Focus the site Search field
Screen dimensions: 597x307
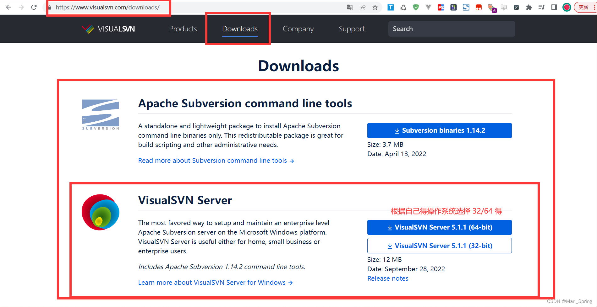[452, 29]
